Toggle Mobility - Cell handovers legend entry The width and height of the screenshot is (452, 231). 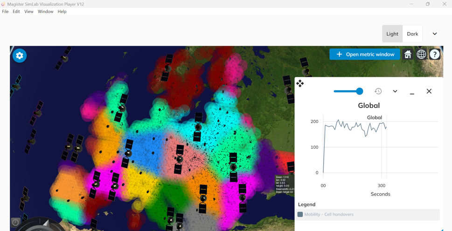click(x=367, y=214)
